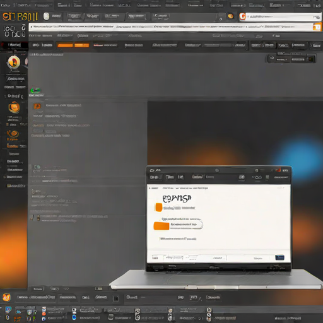Click the search field in the top-right toolbar

click(x=283, y=16)
